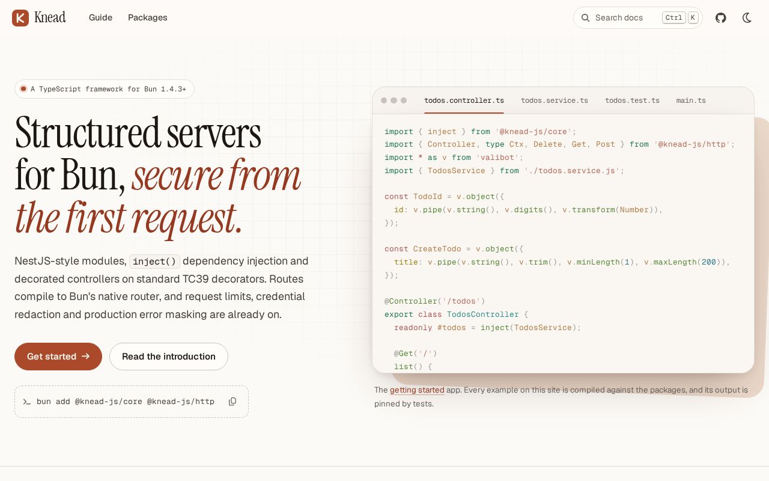Focus the Search docs field
The height and width of the screenshot is (481, 769).
pyautogui.click(x=637, y=18)
